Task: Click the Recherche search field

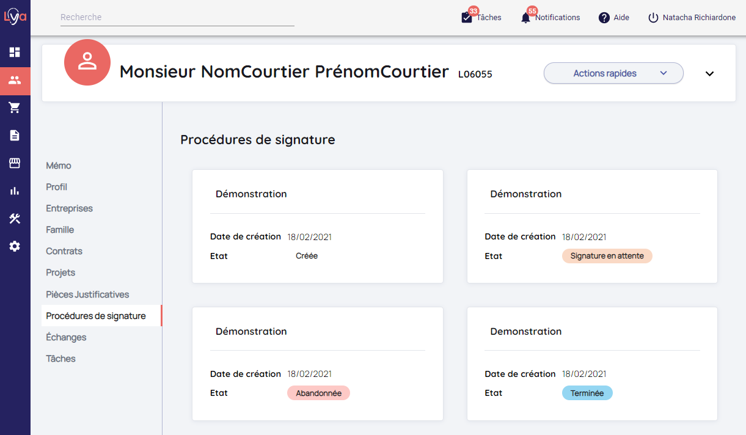Action: click(x=177, y=18)
